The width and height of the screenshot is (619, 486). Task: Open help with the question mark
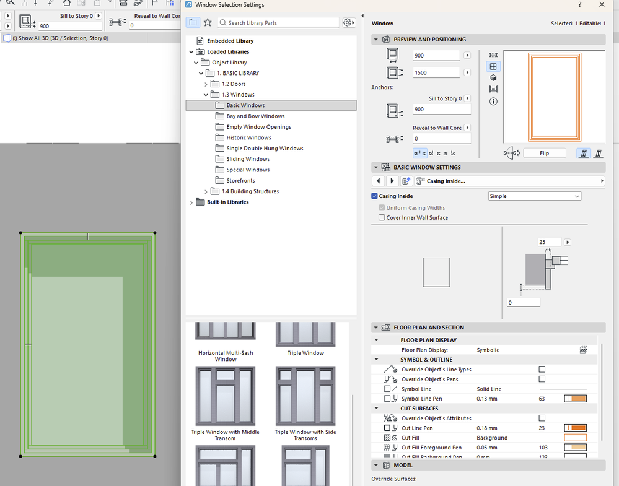[x=579, y=5]
